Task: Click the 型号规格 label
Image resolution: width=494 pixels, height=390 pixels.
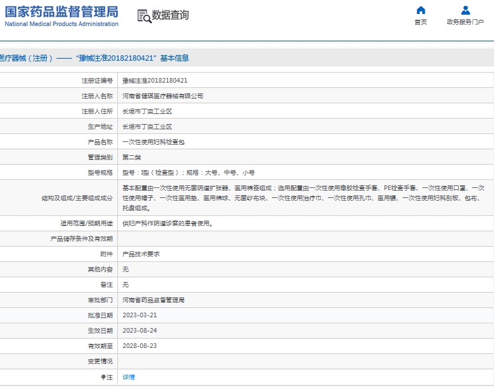Action: click(100, 173)
